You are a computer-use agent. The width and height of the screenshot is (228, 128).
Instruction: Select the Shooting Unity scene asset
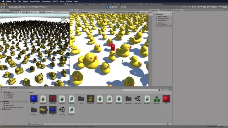[x=62, y=110]
